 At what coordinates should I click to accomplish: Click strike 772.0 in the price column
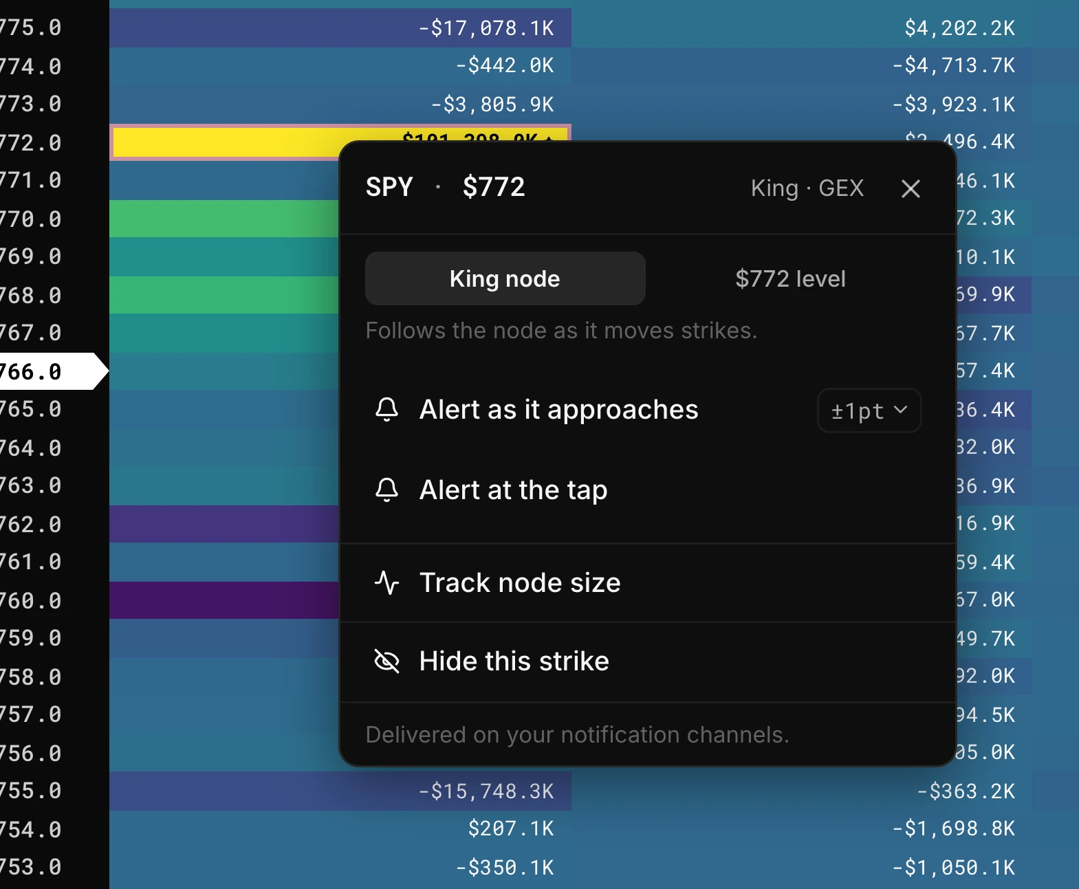[31, 142]
